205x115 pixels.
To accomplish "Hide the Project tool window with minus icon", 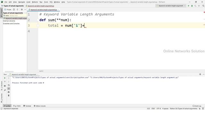I will click(x=25, y=10).
